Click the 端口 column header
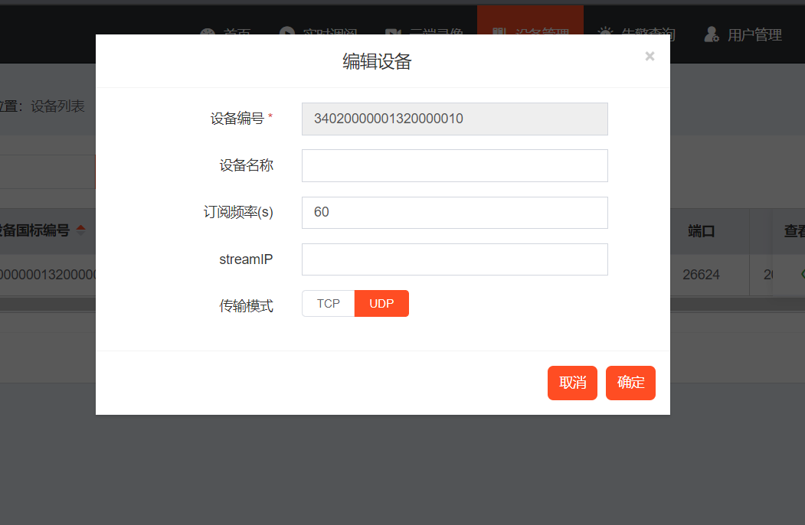Image resolution: width=805 pixels, height=525 pixels. click(701, 231)
